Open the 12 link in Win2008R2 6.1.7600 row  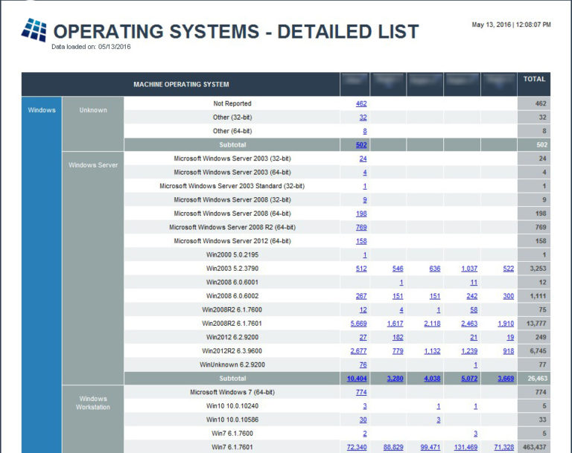click(x=363, y=309)
